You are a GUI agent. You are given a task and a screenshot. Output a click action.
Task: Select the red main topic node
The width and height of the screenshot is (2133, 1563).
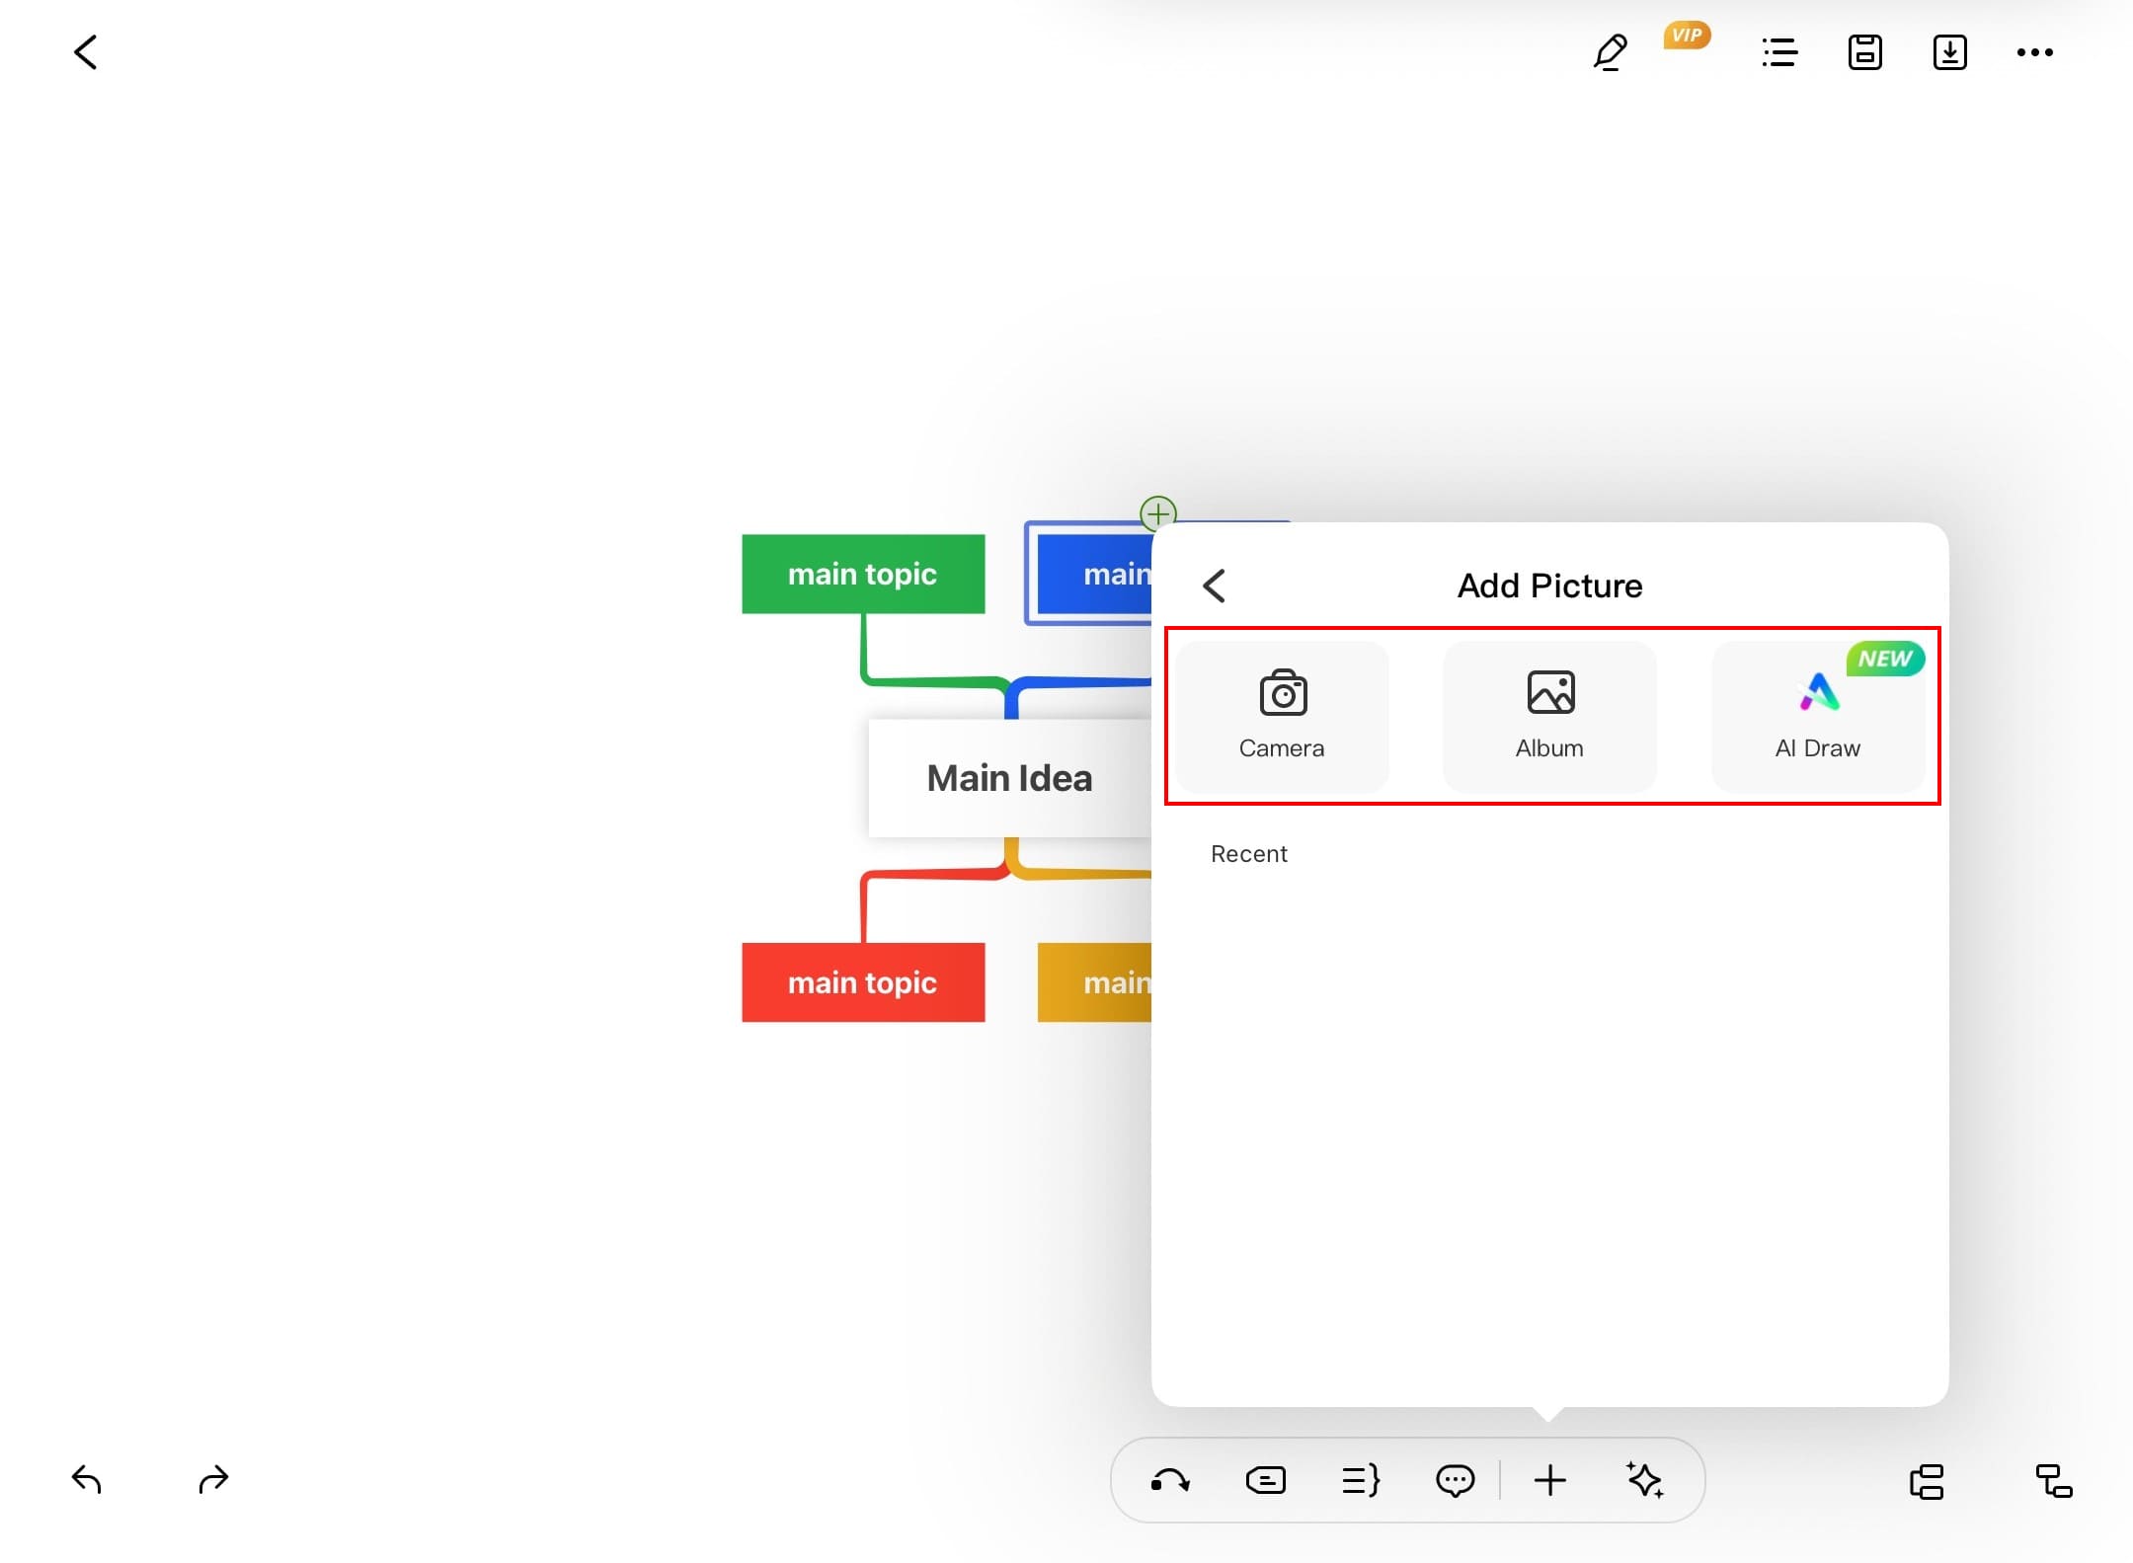point(863,982)
